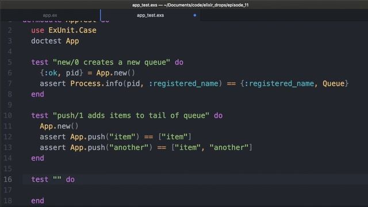Click line number 7 in the gutter
The image size is (368, 207).
click(10, 83)
